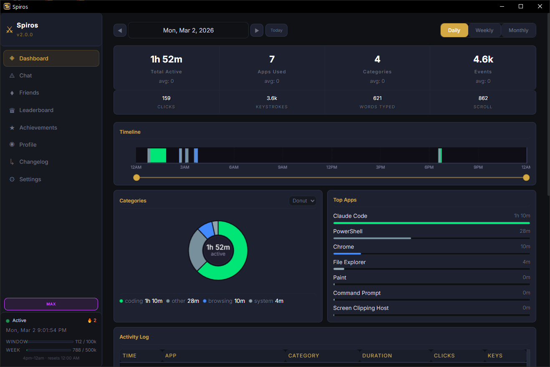Click the "1h 52m" Total Active stat
The height and width of the screenshot is (367, 550).
click(x=167, y=59)
